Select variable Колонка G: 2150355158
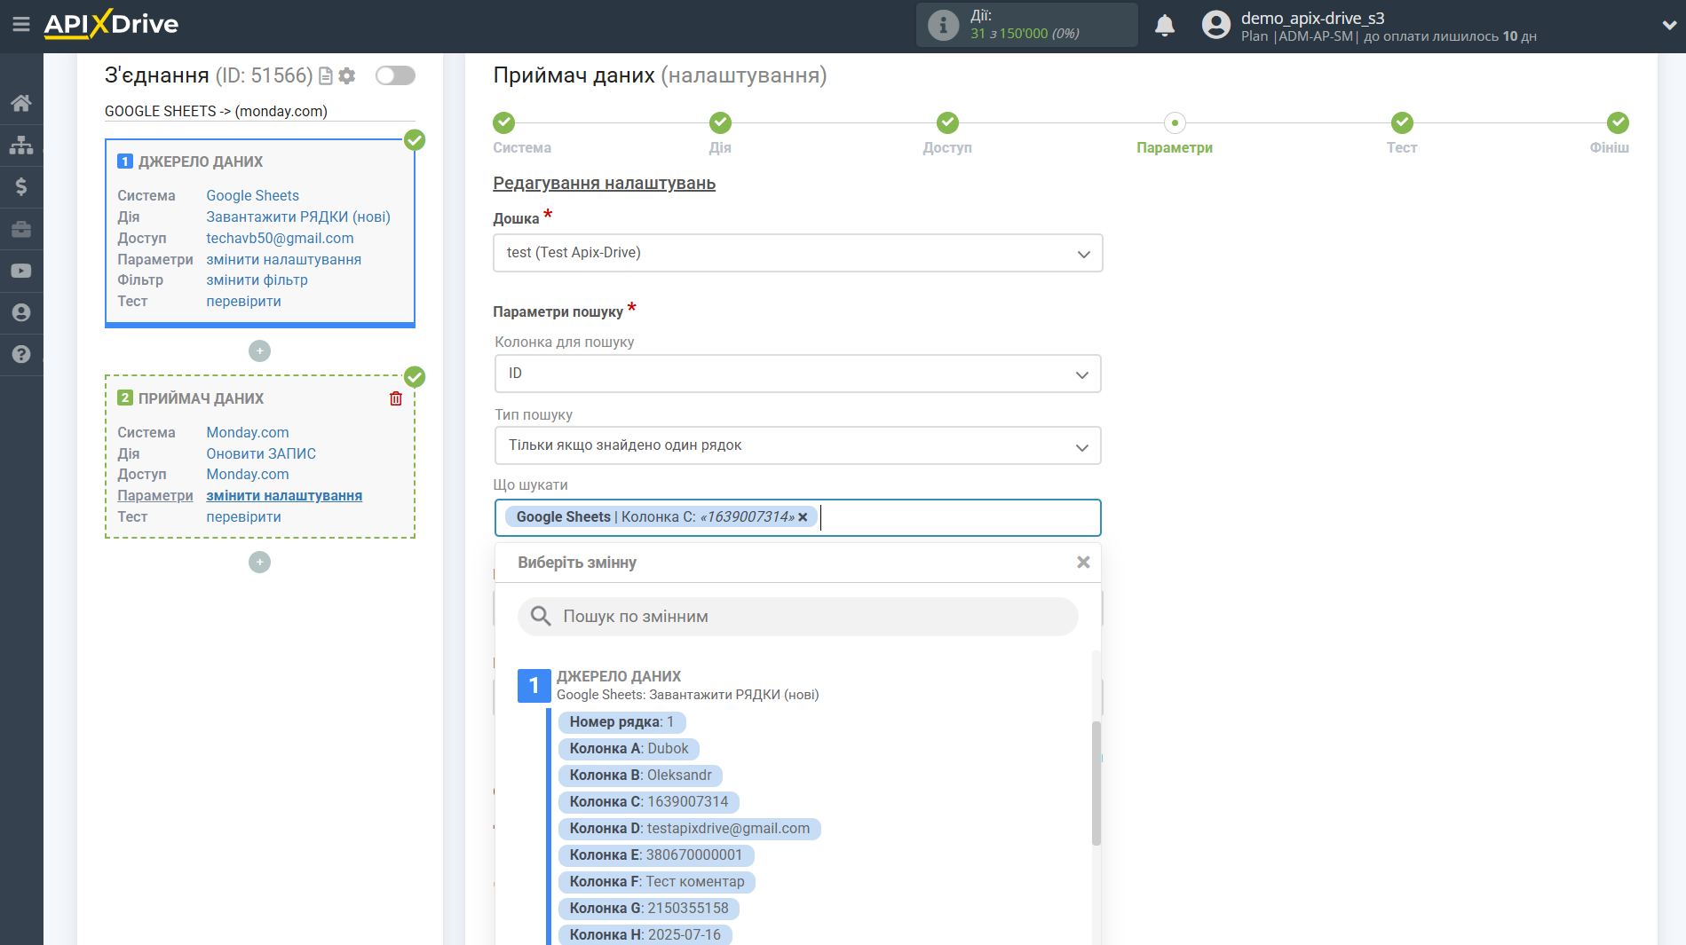The image size is (1686, 945). [648, 909]
